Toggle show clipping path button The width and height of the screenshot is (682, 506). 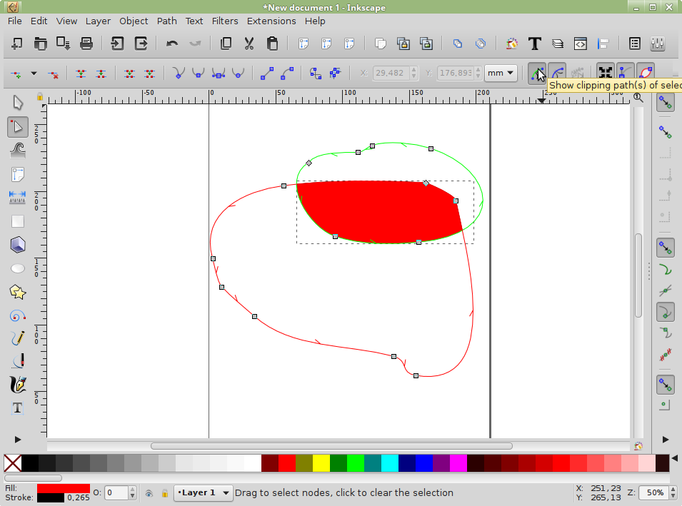[x=537, y=73]
